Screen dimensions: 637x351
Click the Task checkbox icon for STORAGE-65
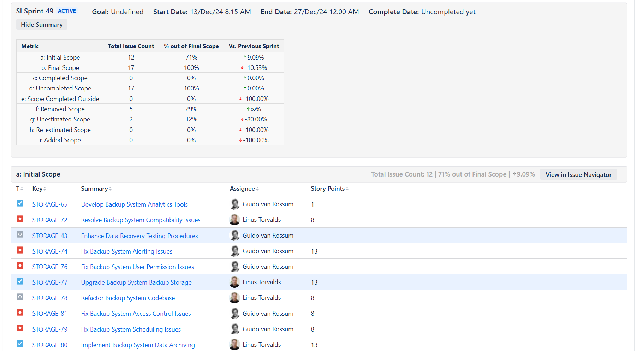[20, 203]
